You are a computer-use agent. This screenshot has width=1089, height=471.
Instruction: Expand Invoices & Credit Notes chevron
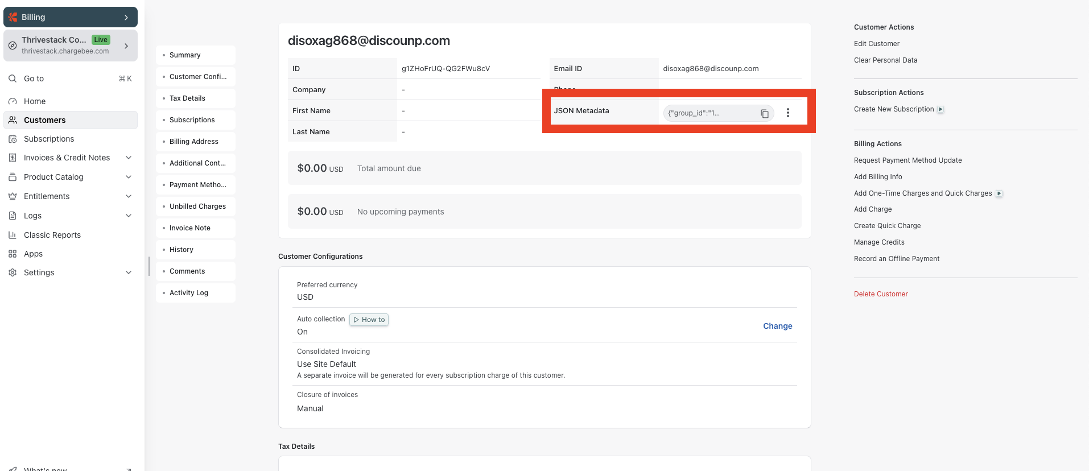129,158
